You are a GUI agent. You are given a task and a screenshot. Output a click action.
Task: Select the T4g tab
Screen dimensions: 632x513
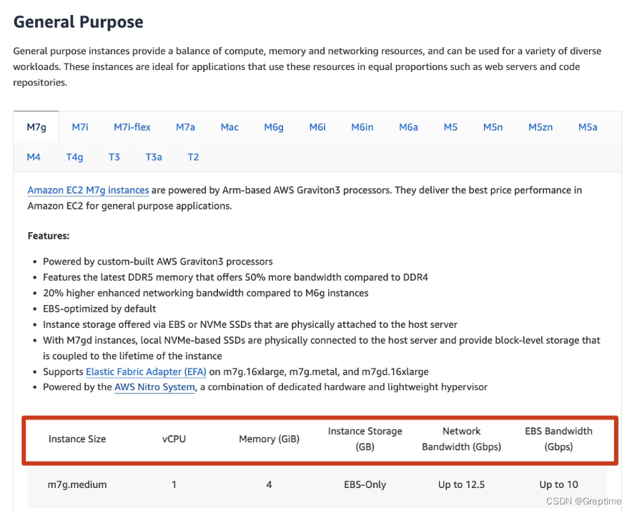(74, 157)
